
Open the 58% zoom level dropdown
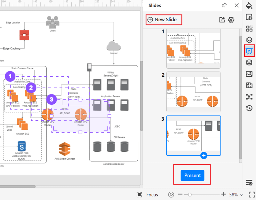click(236, 195)
